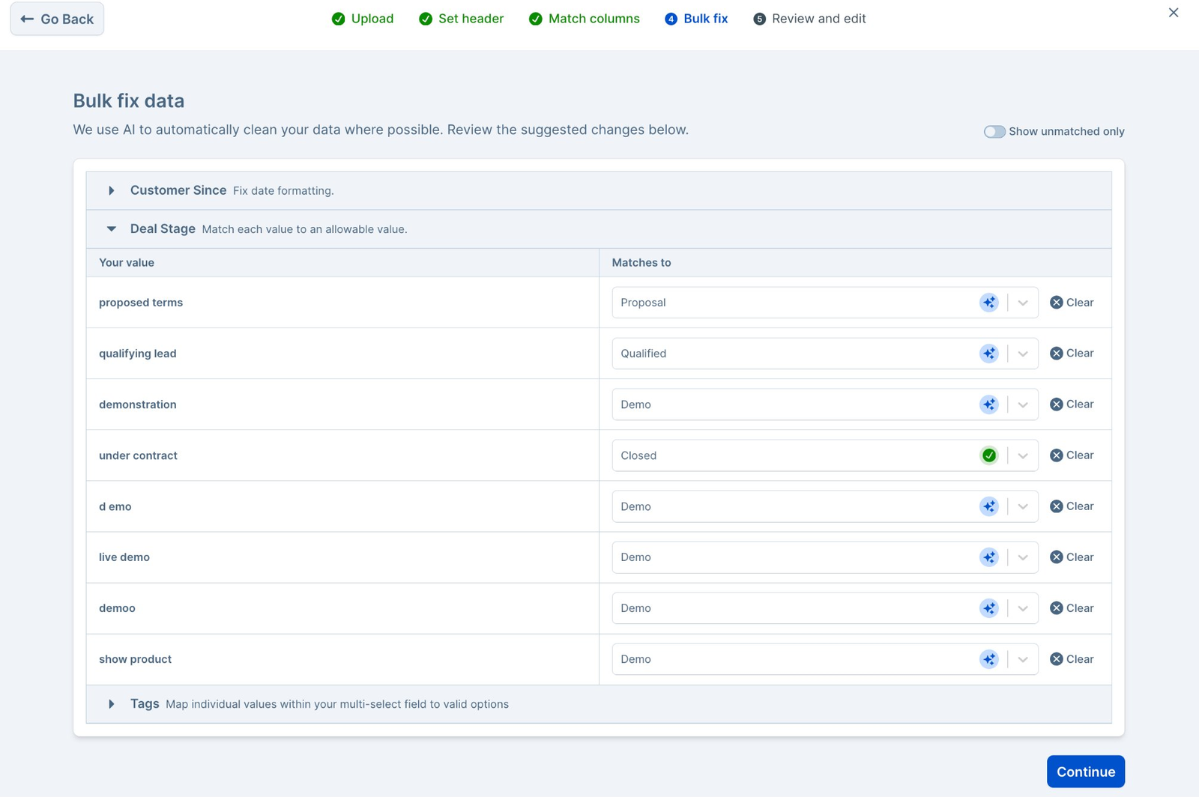Go to the Upload step
This screenshot has height=797, width=1199.
[x=363, y=19]
